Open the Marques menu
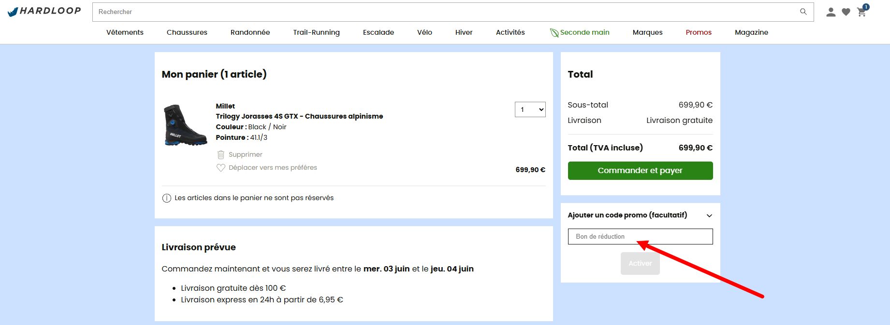This screenshot has width=890, height=325. pyautogui.click(x=648, y=32)
